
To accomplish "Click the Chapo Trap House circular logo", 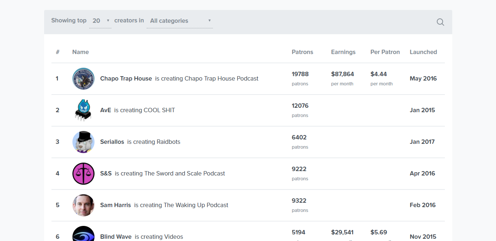I will [83, 78].
